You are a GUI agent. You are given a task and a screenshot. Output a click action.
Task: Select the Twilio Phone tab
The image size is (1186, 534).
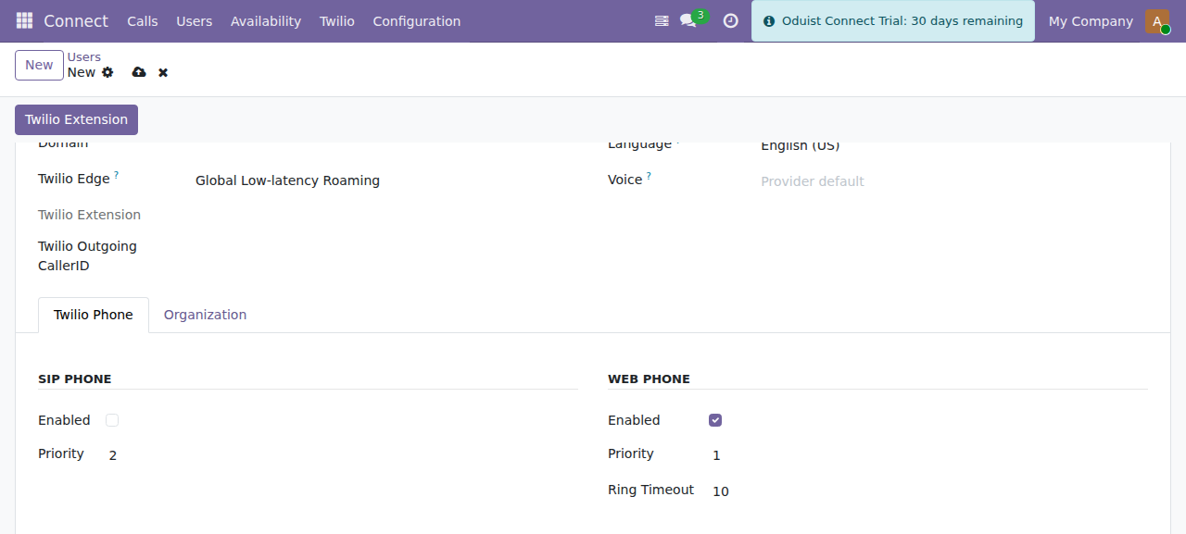click(94, 315)
